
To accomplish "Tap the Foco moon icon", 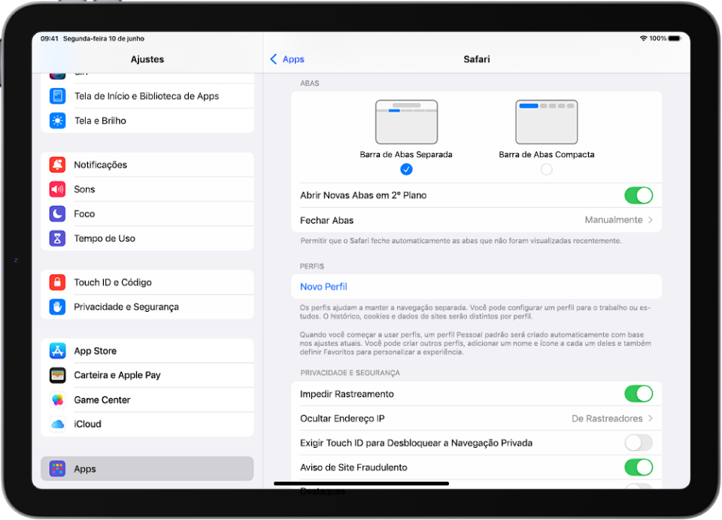I will click(x=58, y=213).
